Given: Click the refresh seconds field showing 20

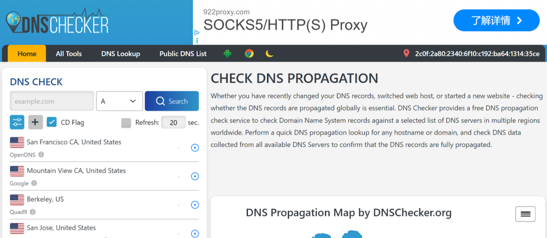Looking at the screenshot, I should click(174, 122).
